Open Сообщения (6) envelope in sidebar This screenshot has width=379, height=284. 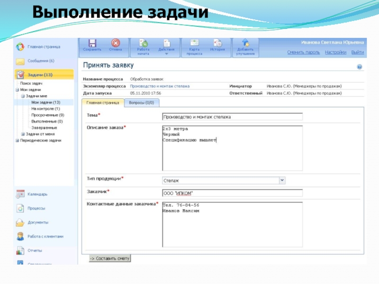pos(20,61)
